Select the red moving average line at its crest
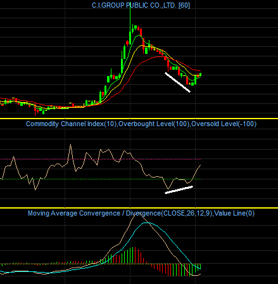The width and height of the screenshot is (278, 284). tap(159, 56)
